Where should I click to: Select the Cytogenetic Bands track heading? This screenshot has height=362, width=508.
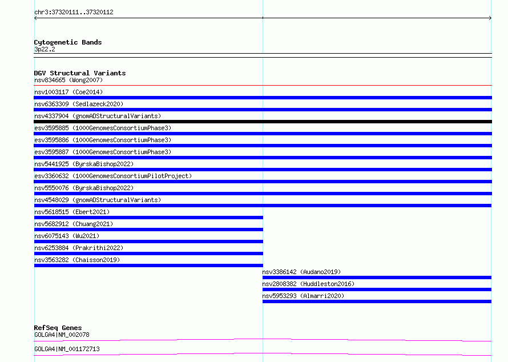pos(68,42)
